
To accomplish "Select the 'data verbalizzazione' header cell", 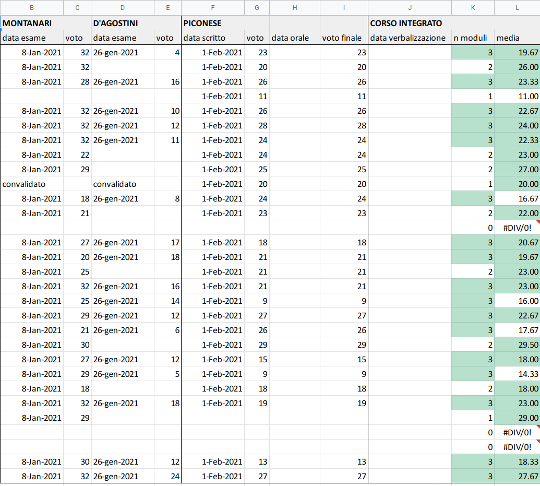I will tap(410, 38).
